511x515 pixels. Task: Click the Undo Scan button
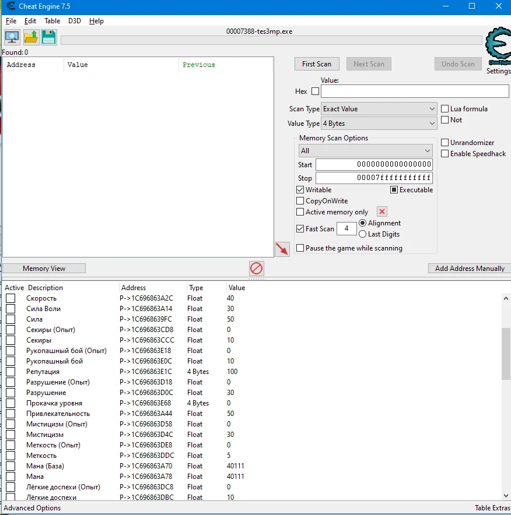(458, 64)
